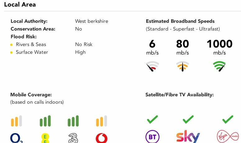
Task: Click the West berkshire local authority value
Action: coord(92,21)
